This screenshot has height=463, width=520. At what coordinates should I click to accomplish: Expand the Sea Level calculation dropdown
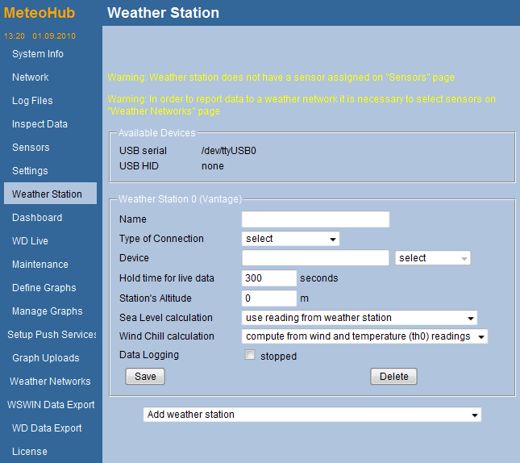pyautogui.click(x=360, y=318)
